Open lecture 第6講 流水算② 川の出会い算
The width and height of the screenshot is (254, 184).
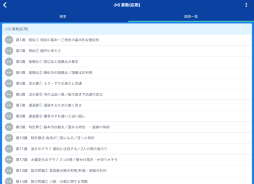[127, 94]
